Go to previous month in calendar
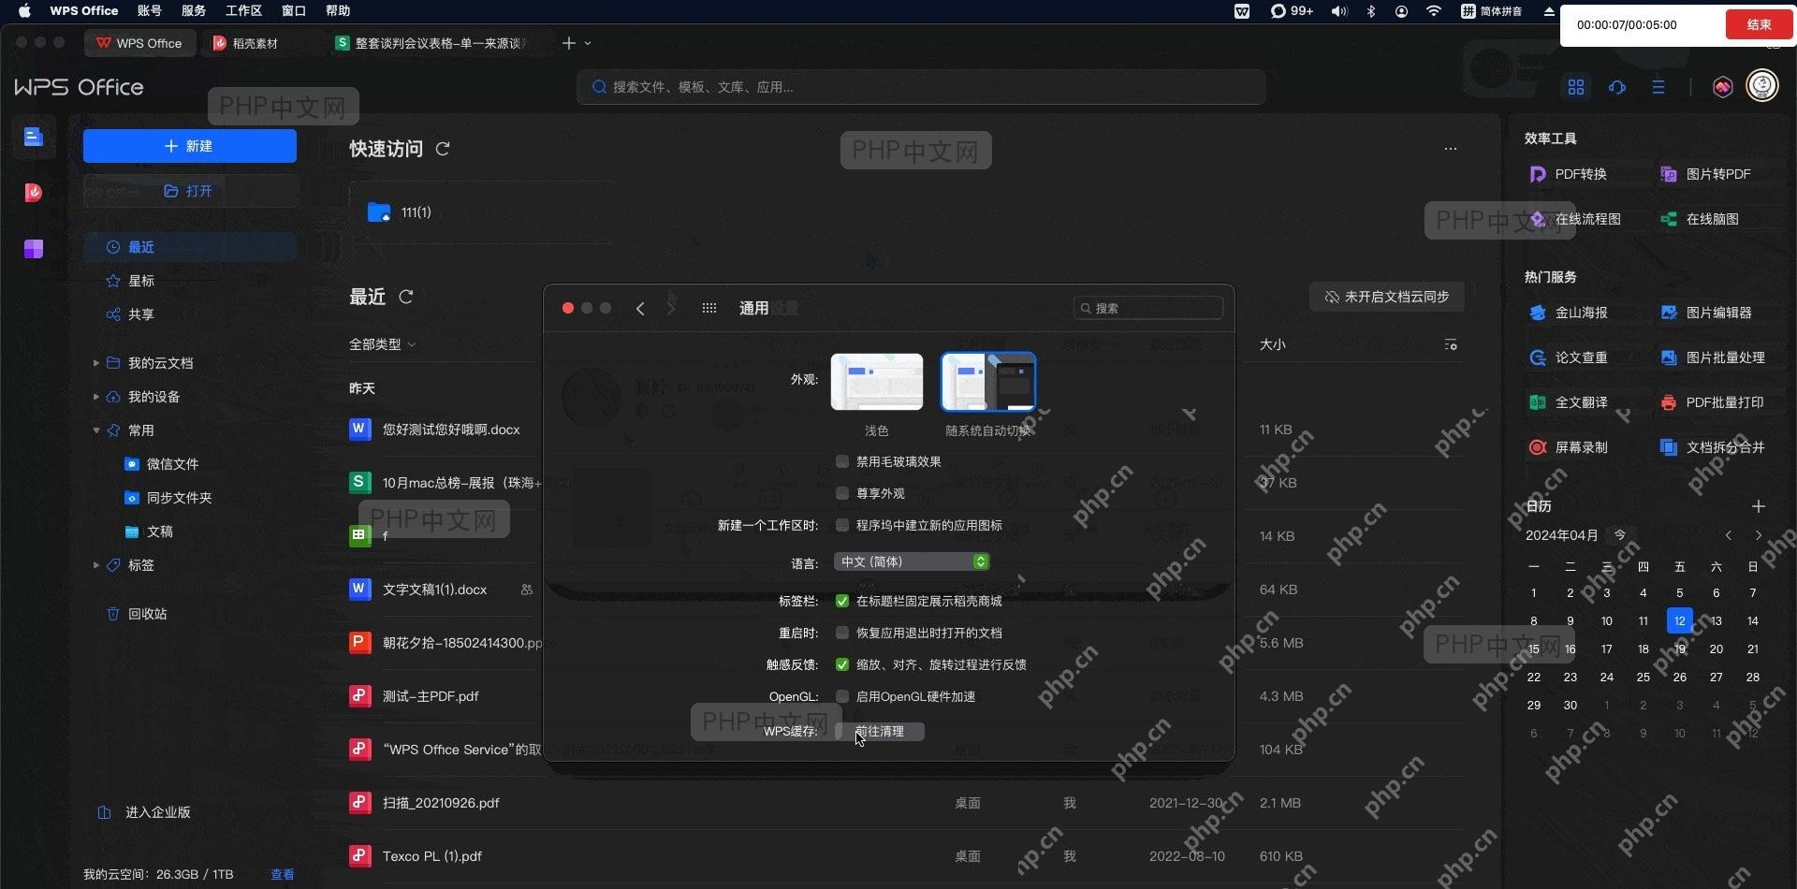 pyautogui.click(x=1729, y=535)
